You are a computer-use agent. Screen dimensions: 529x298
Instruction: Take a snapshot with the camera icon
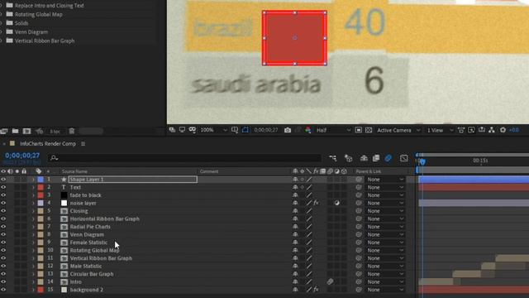tap(288, 130)
